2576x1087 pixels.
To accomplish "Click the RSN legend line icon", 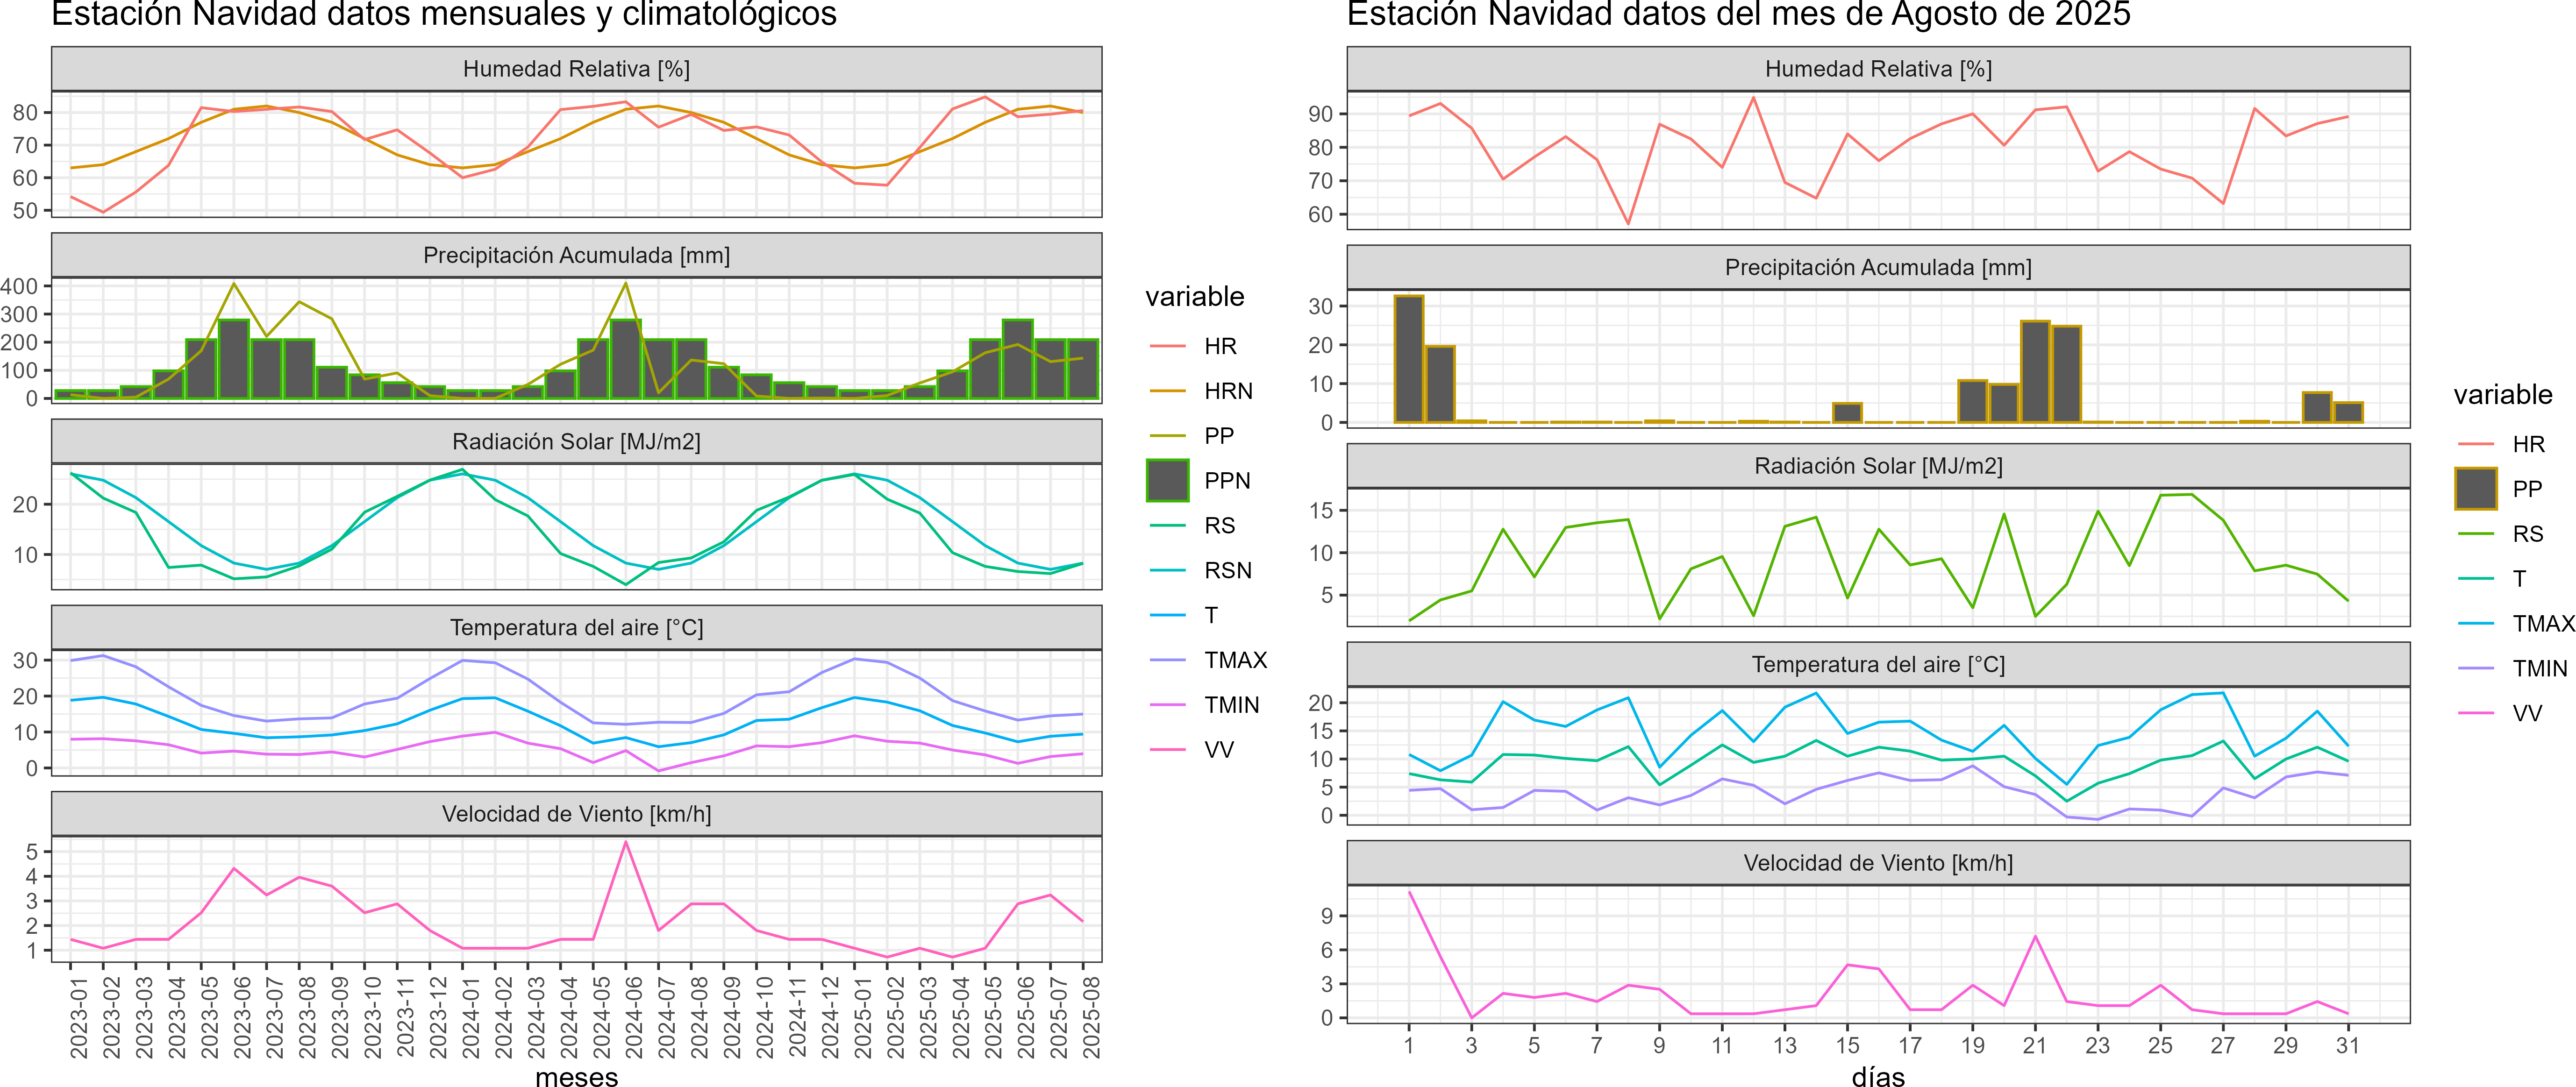I will 1167,570.
